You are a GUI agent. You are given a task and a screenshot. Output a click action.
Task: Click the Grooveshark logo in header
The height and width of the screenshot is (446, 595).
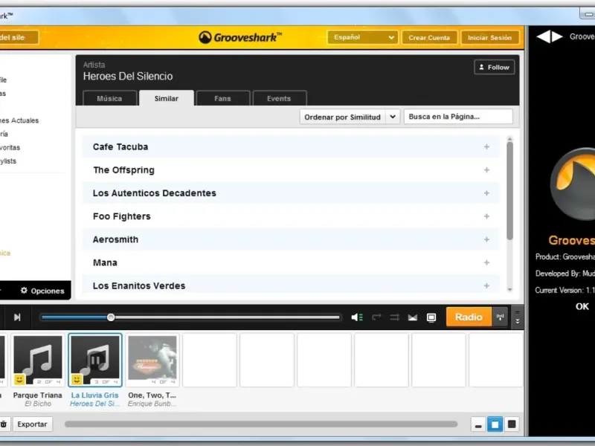tap(240, 37)
